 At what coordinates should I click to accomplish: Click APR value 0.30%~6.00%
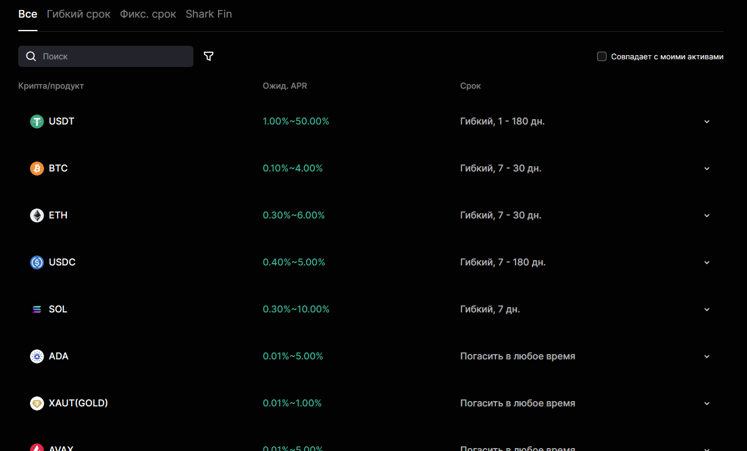click(294, 216)
